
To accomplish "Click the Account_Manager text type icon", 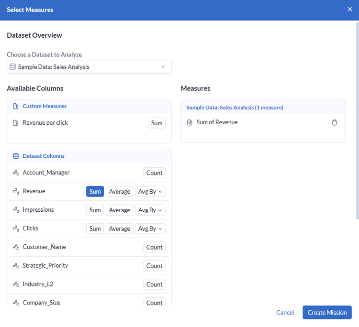I will coord(16,173).
